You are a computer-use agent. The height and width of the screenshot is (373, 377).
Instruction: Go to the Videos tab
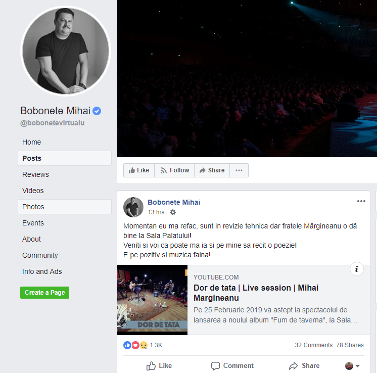[33, 191]
